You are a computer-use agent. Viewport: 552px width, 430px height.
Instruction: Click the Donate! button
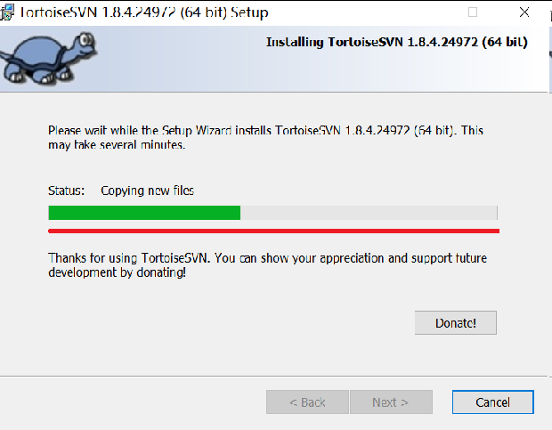456,322
